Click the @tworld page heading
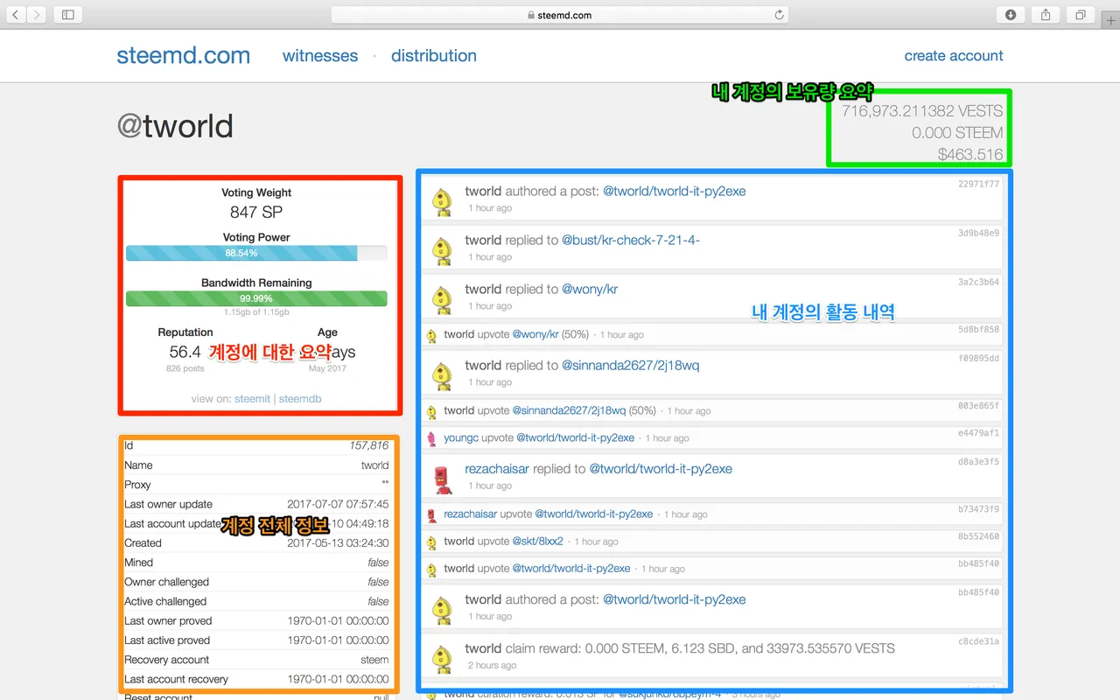1120x700 pixels. coord(175,126)
